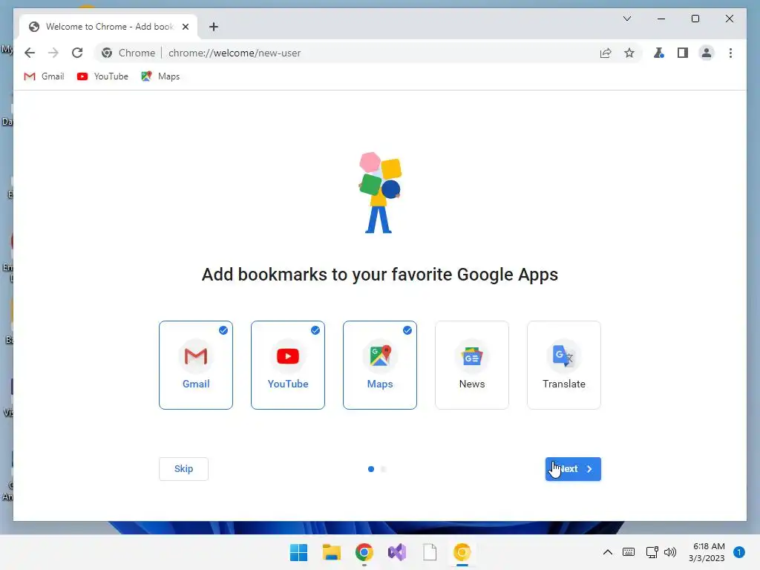Open the profile avatar menu

click(x=707, y=53)
